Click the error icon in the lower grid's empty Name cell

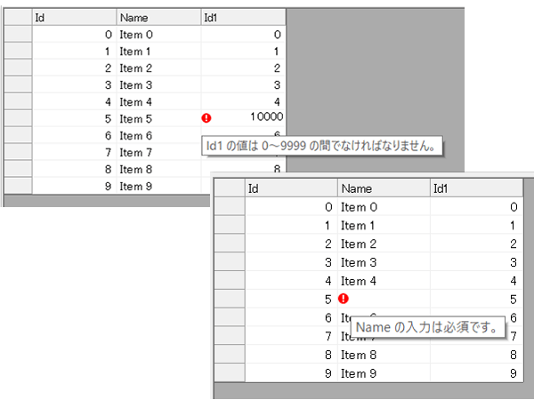344,300
